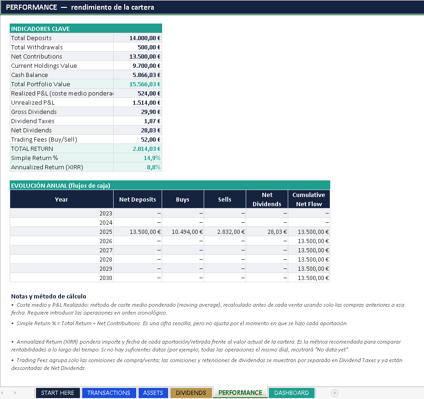Select the year 2024 cell
Viewport: 424px width, 399px height.
[61, 222]
